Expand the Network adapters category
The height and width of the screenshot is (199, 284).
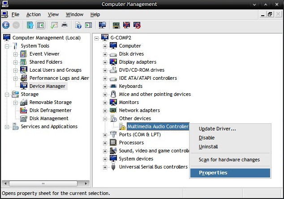105,111
